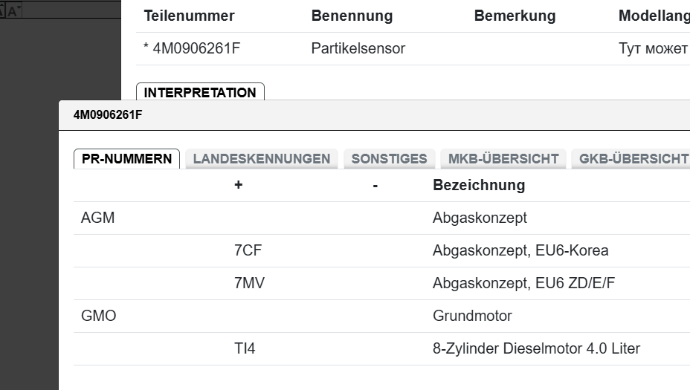Select the PR-NUMMERN tab
The width and height of the screenshot is (690, 390).
[126, 158]
